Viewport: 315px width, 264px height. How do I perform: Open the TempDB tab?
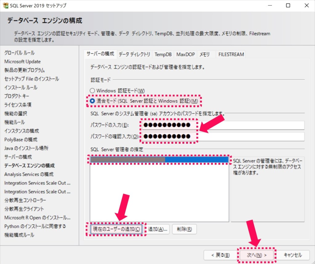tap(163, 54)
